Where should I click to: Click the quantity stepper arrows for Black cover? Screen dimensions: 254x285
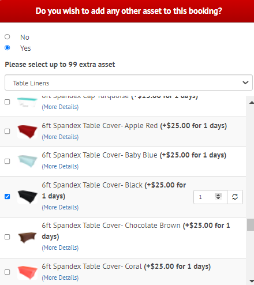click(x=218, y=197)
